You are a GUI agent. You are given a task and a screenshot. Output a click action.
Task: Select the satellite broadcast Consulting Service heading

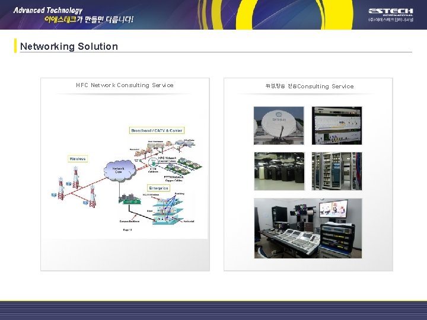pyautogui.click(x=310, y=87)
